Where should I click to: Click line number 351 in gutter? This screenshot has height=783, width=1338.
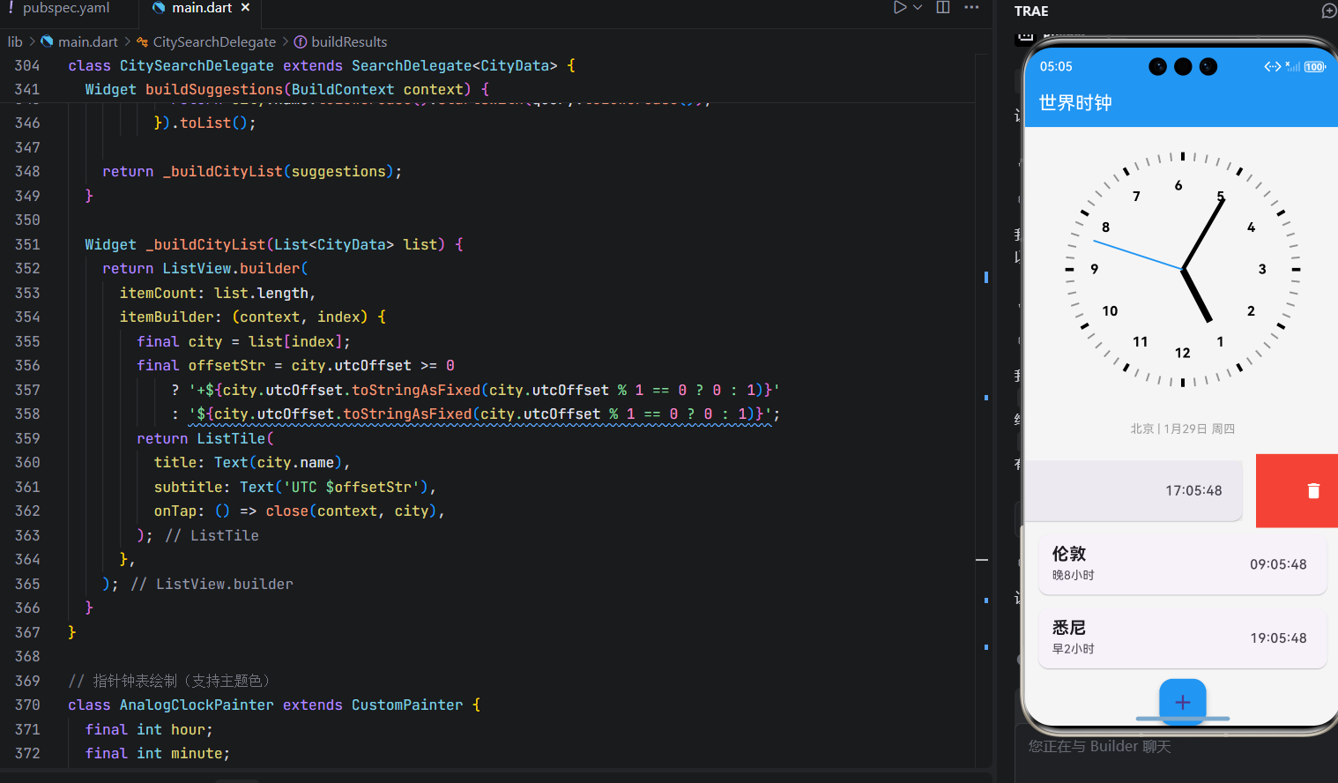(x=27, y=244)
